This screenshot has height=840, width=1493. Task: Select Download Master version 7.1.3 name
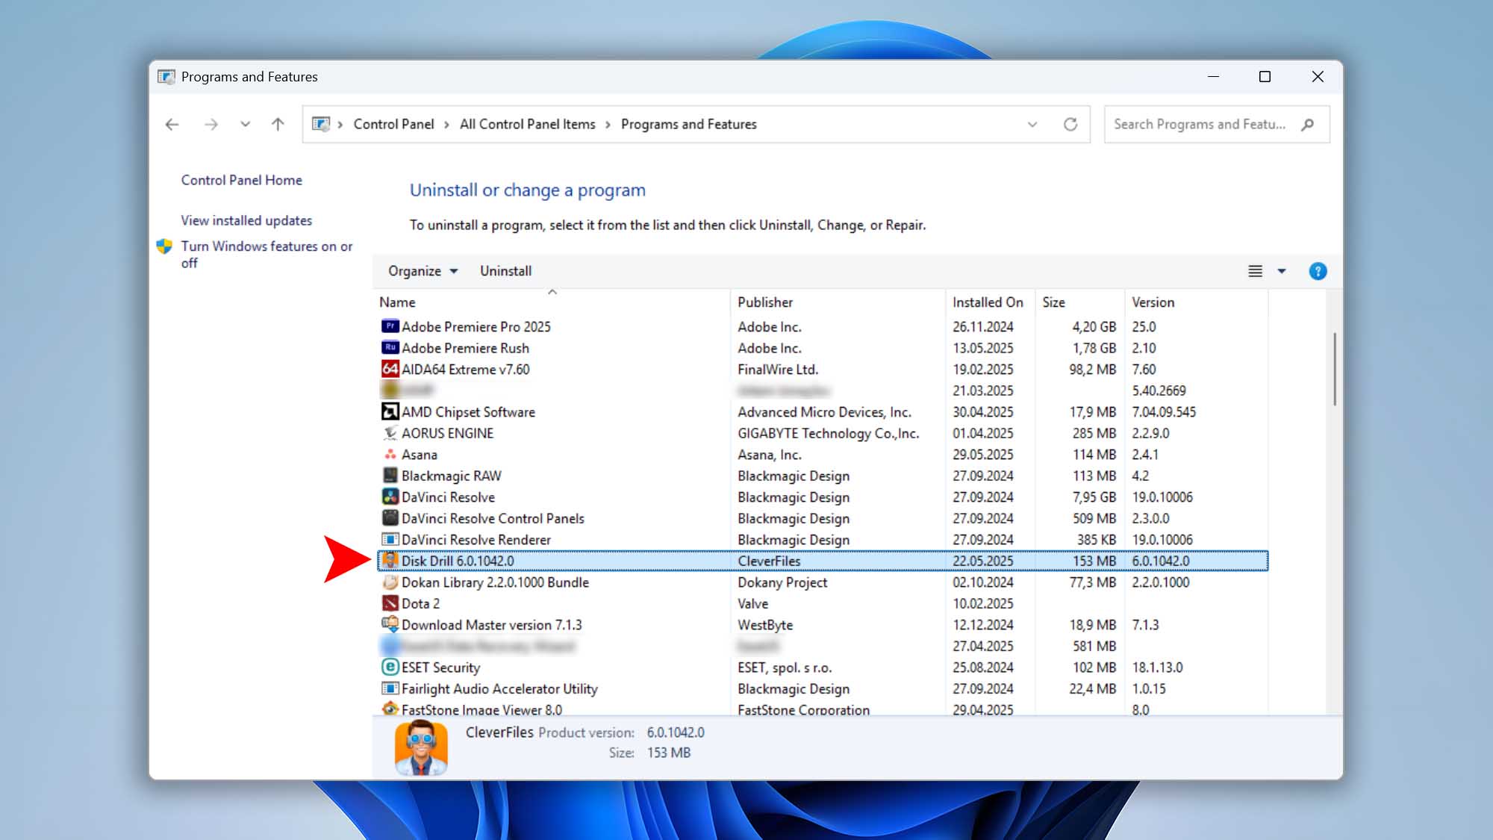[491, 625]
